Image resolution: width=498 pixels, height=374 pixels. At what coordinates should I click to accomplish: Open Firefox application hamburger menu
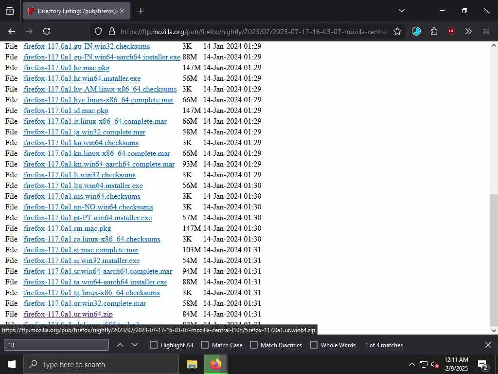coord(486,31)
